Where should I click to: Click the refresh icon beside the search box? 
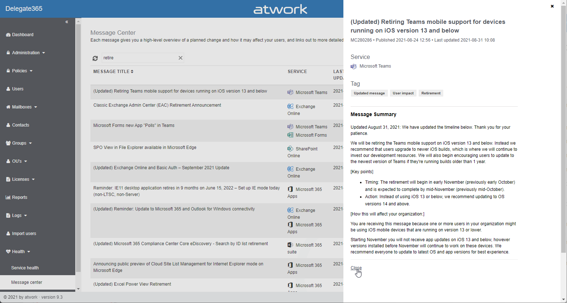click(95, 58)
